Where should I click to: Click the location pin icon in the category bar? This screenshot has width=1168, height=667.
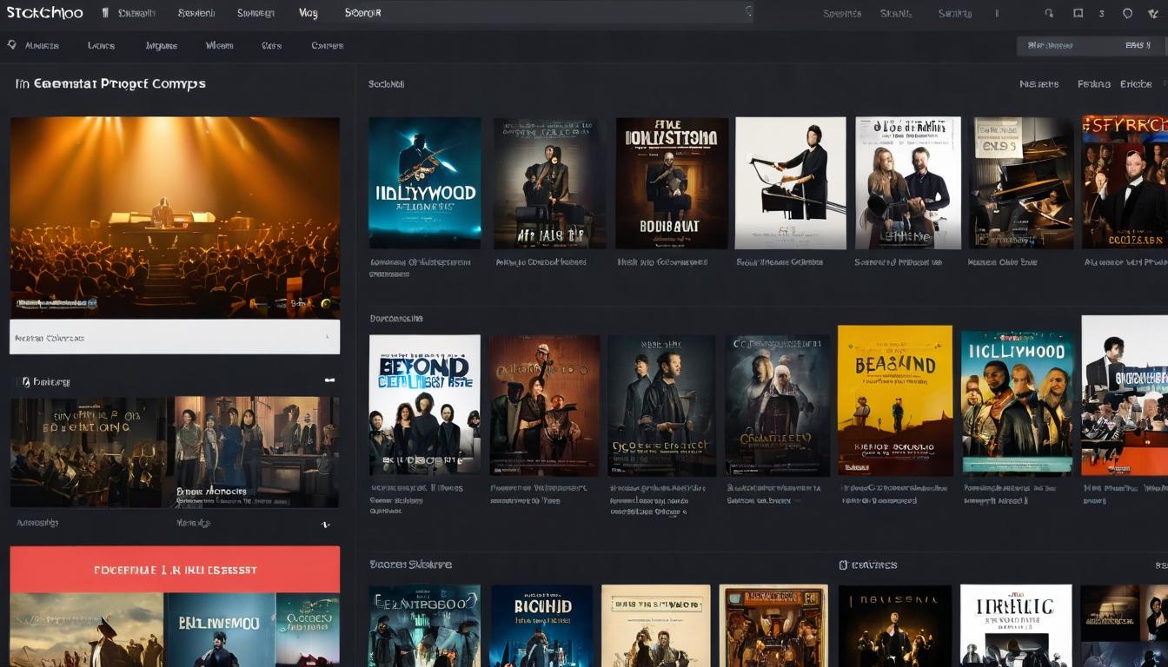(12, 44)
